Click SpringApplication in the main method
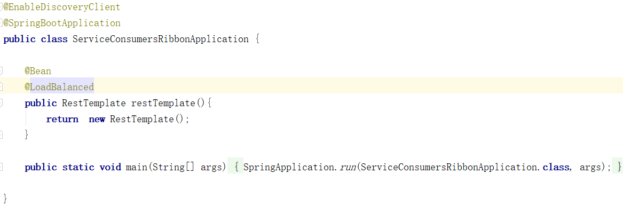The width and height of the screenshot is (623, 205). coord(290,167)
